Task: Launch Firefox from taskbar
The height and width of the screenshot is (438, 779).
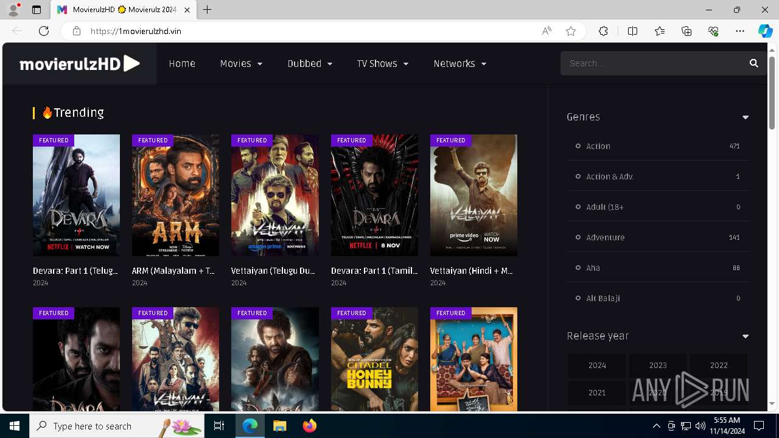Action: (x=310, y=426)
